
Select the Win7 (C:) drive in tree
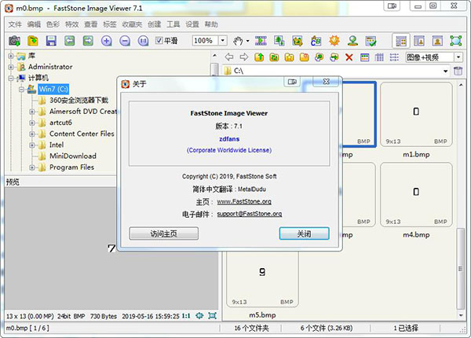(53, 89)
